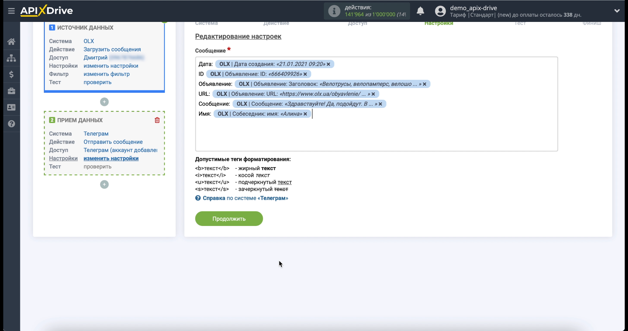Open the Дмитрий access link

tap(96, 58)
